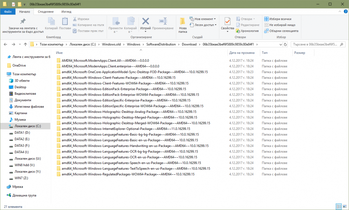Create a folder with Нова папка
Image resolution: width=349 pixels, height=210 pixels.
(183, 25)
